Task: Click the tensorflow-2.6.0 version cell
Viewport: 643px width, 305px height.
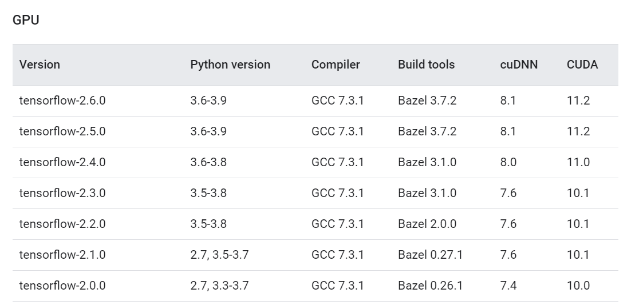Action: [62, 101]
